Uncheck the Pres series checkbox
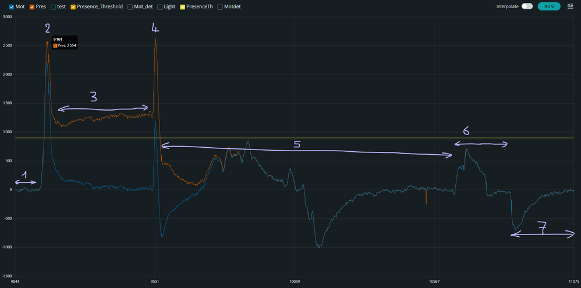Screen dimensions: 581x288 32,6
